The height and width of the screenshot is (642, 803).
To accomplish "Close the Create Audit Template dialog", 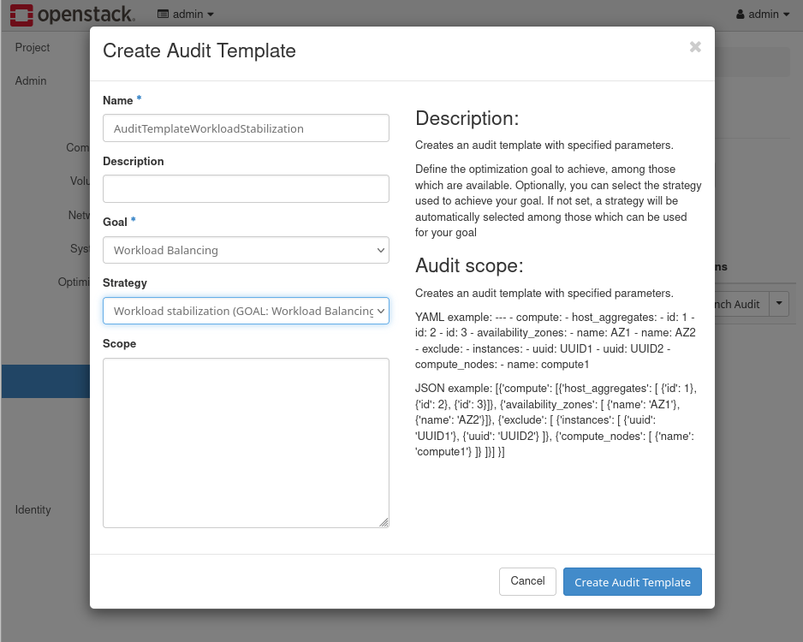I will pos(695,47).
